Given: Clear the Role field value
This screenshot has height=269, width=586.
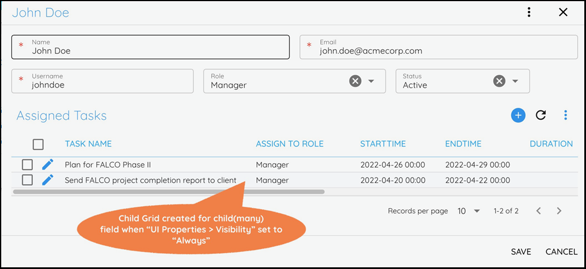Looking at the screenshot, I should (355, 81).
